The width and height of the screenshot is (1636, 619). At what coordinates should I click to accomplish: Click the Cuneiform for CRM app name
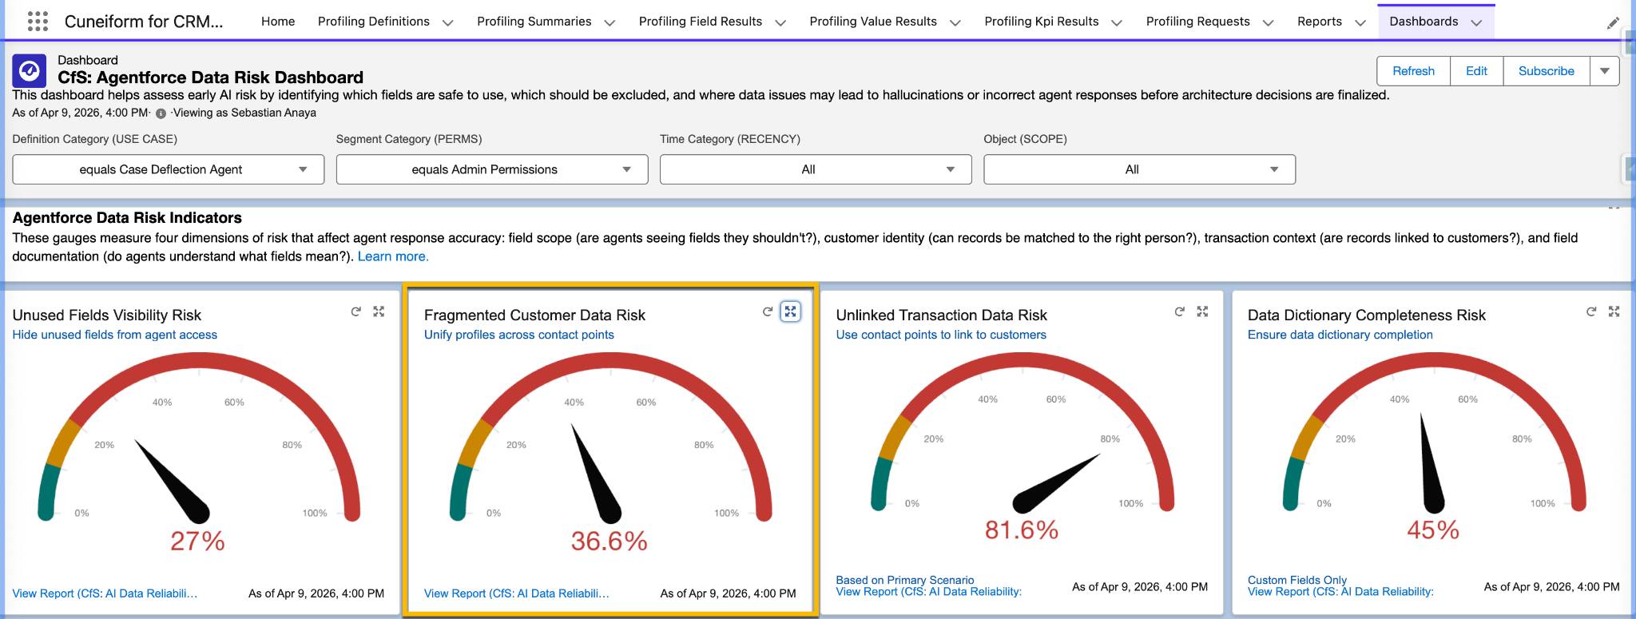144,22
